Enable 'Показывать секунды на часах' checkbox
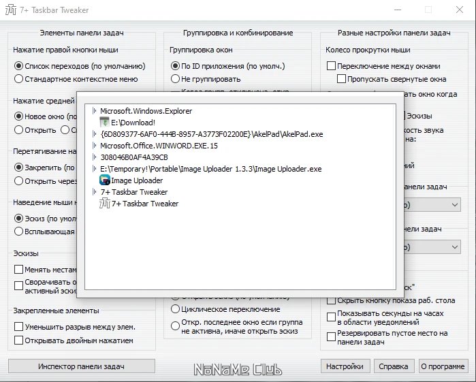Image resolution: width=476 pixels, height=382 pixels. click(x=331, y=317)
